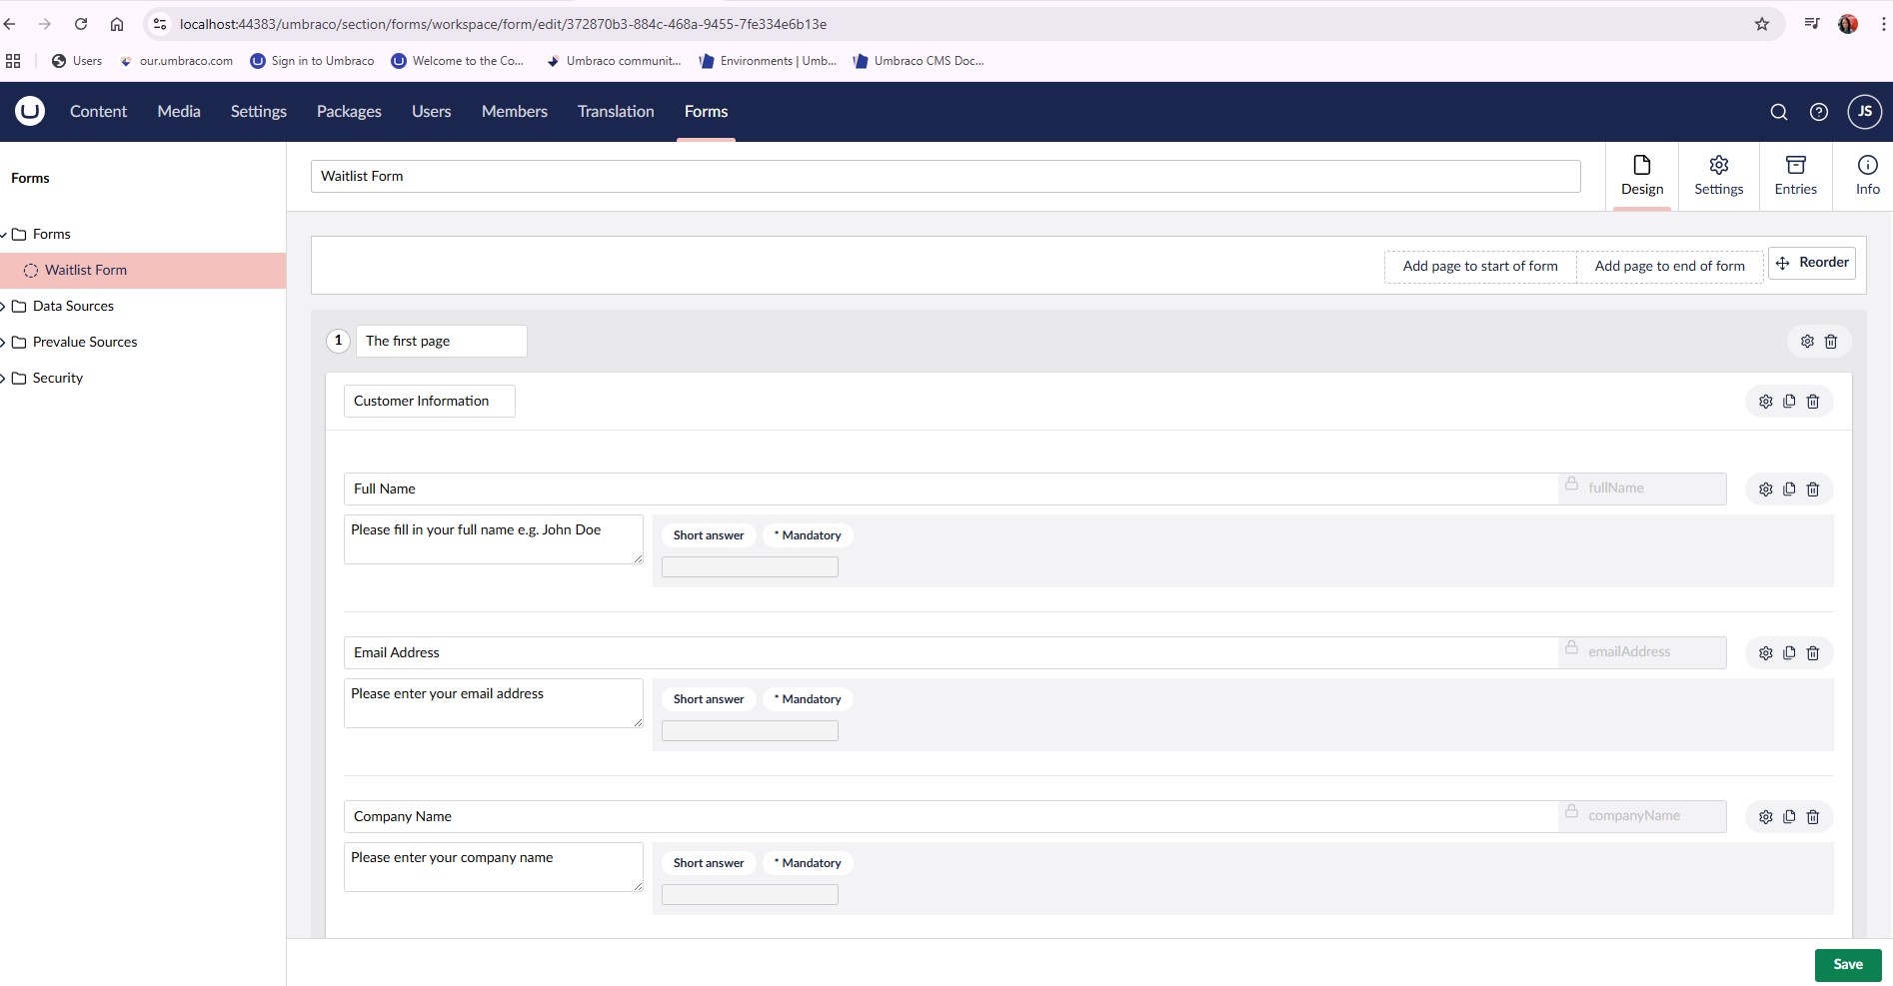Click Add page to end of form
Viewport: 1893px width, 986px height.
(x=1669, y=267)
